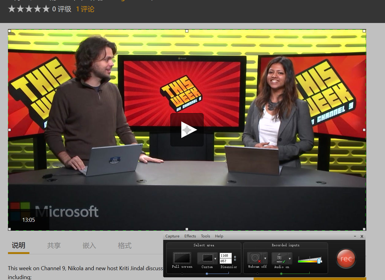Expand the webcam options dropdown arrow

point(265,258)
